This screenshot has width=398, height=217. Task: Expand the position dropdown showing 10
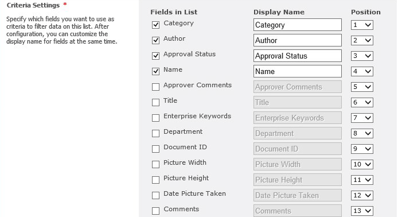point(362,164)
